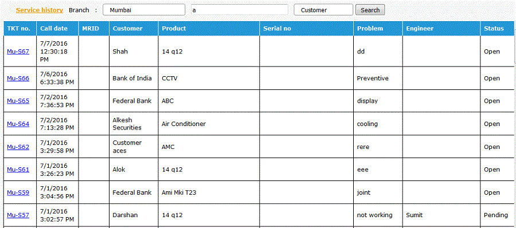Viewport: 516px width, 228px height.
Task: Select call date '7/1/2016 3:02:57 PM'
Action: [x=57, y=215]
